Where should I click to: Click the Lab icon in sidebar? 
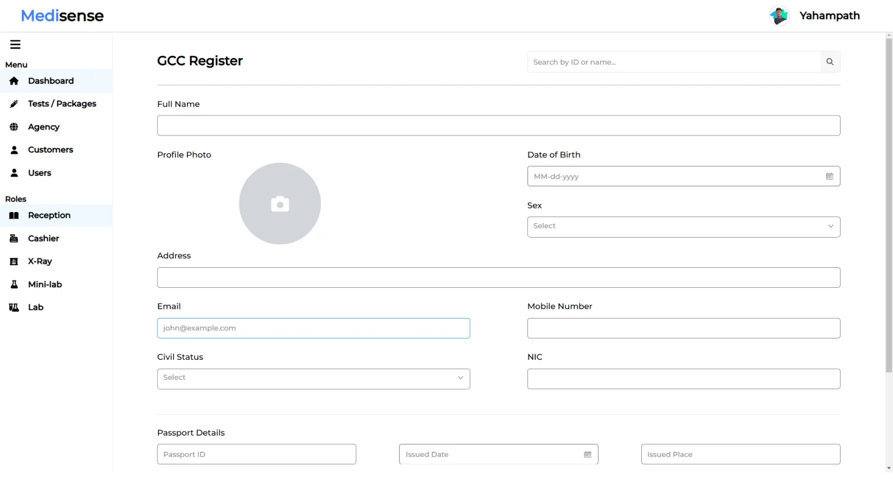click(x=14, y=307)
